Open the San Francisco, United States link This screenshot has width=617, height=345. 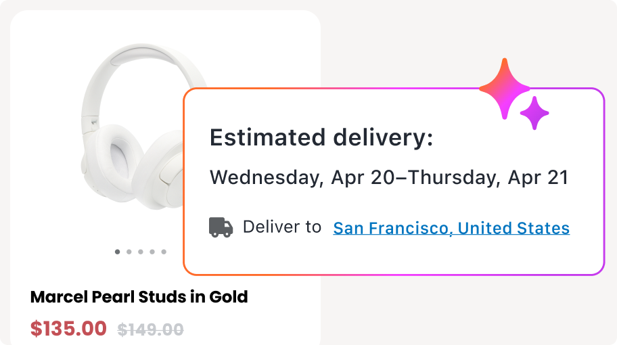pos(451,228)
